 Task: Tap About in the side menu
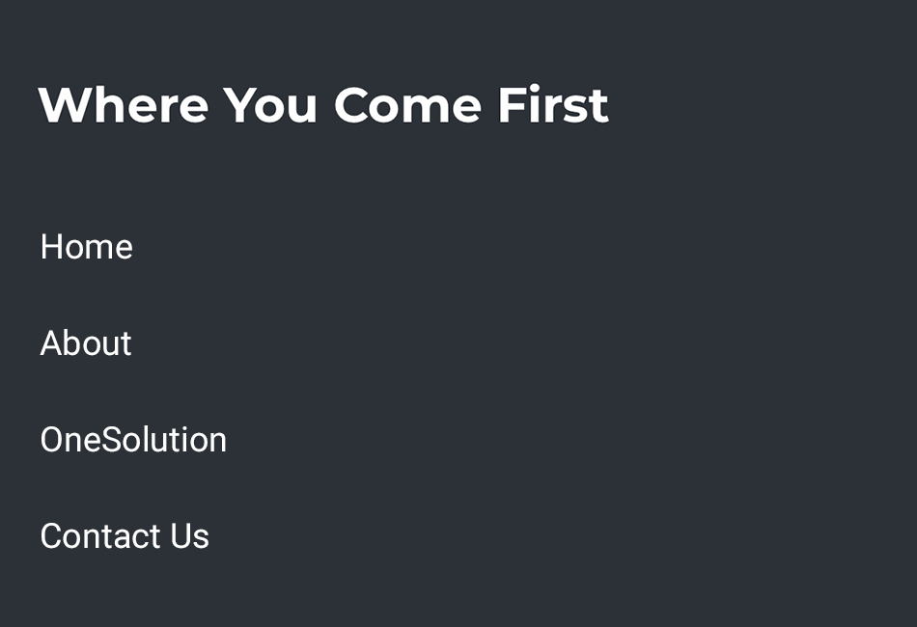[86, 343]
